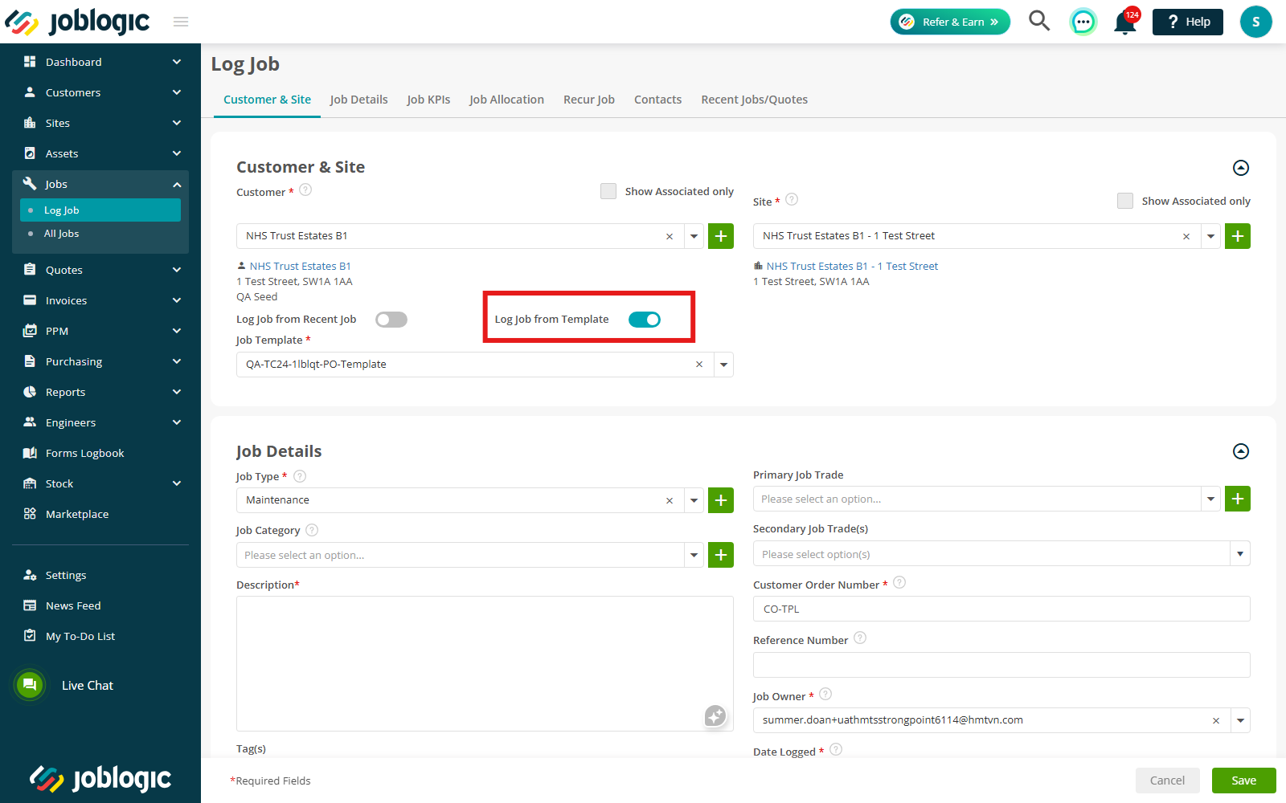1286x803 pixels.
Task: Open the NHS Trust Estates B1 customer link
Action: pos(300,266)
